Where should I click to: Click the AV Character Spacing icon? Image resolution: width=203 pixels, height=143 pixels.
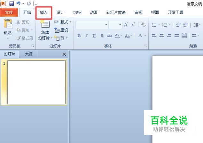point(117,36)
